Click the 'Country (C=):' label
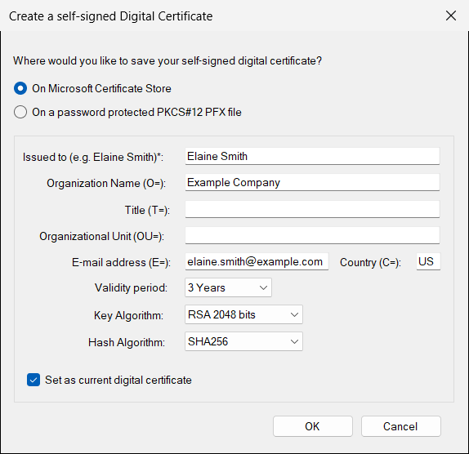Image resolution: width=469 pixels, height=454 pixels. coord(370,262)
